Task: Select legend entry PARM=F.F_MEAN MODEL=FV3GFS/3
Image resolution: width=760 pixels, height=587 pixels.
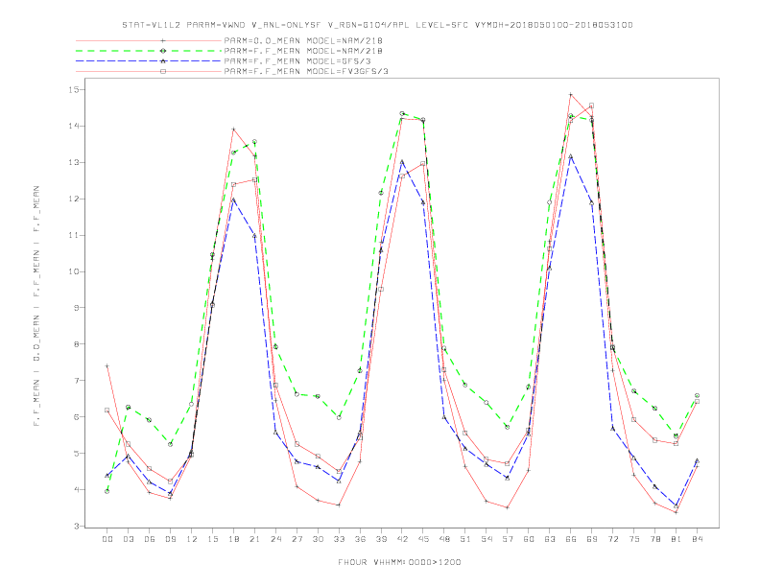Action: [306, 71]
